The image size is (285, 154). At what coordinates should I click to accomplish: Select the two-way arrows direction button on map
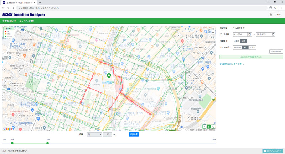[x=213, y=127]
